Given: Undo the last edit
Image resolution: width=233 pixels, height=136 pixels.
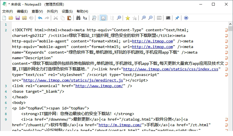Looking at the screenshot, I should pos(40,18).
